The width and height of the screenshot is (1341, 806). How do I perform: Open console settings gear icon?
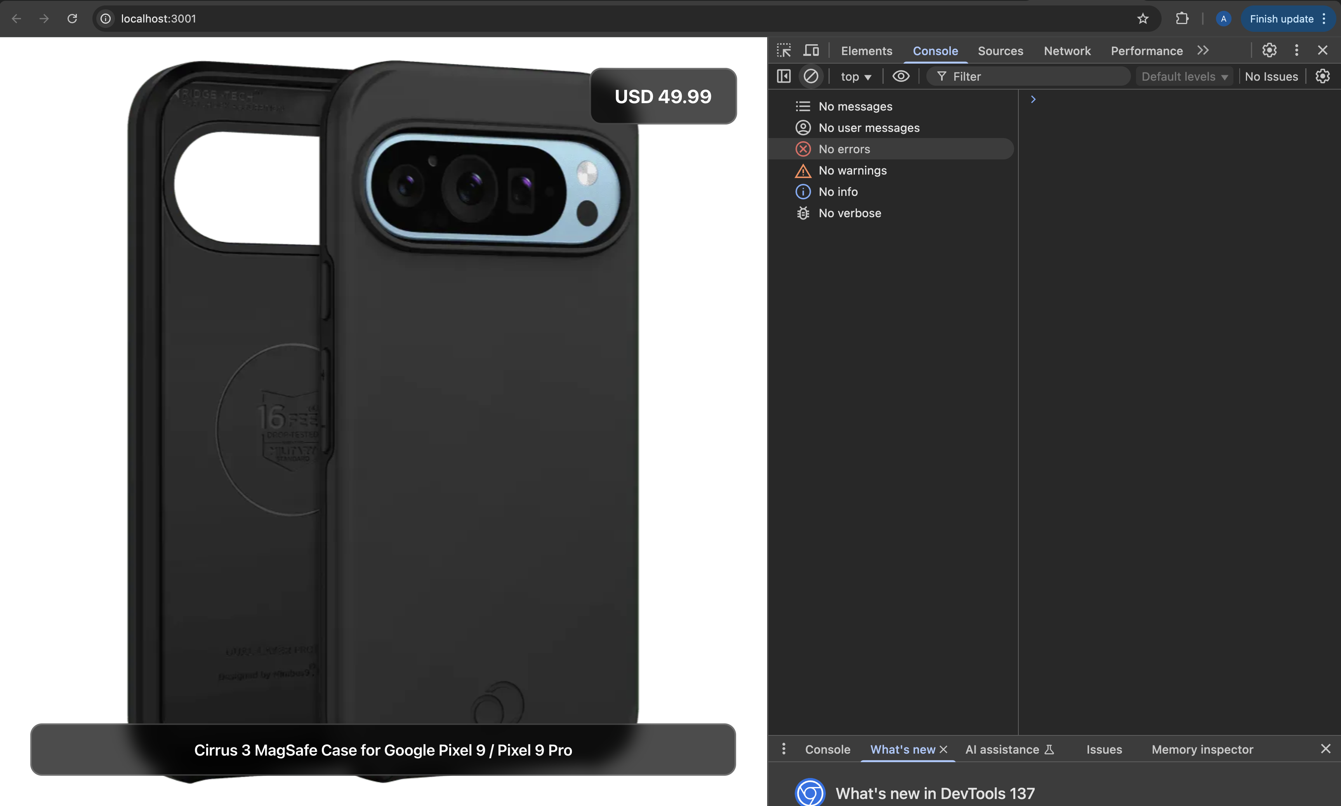(1322, 76)
